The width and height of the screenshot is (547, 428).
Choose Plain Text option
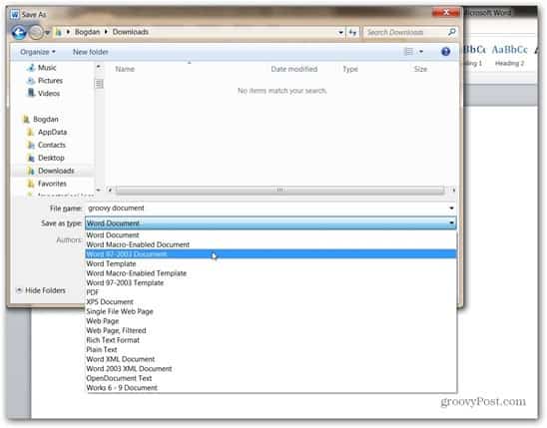[271, 349]
